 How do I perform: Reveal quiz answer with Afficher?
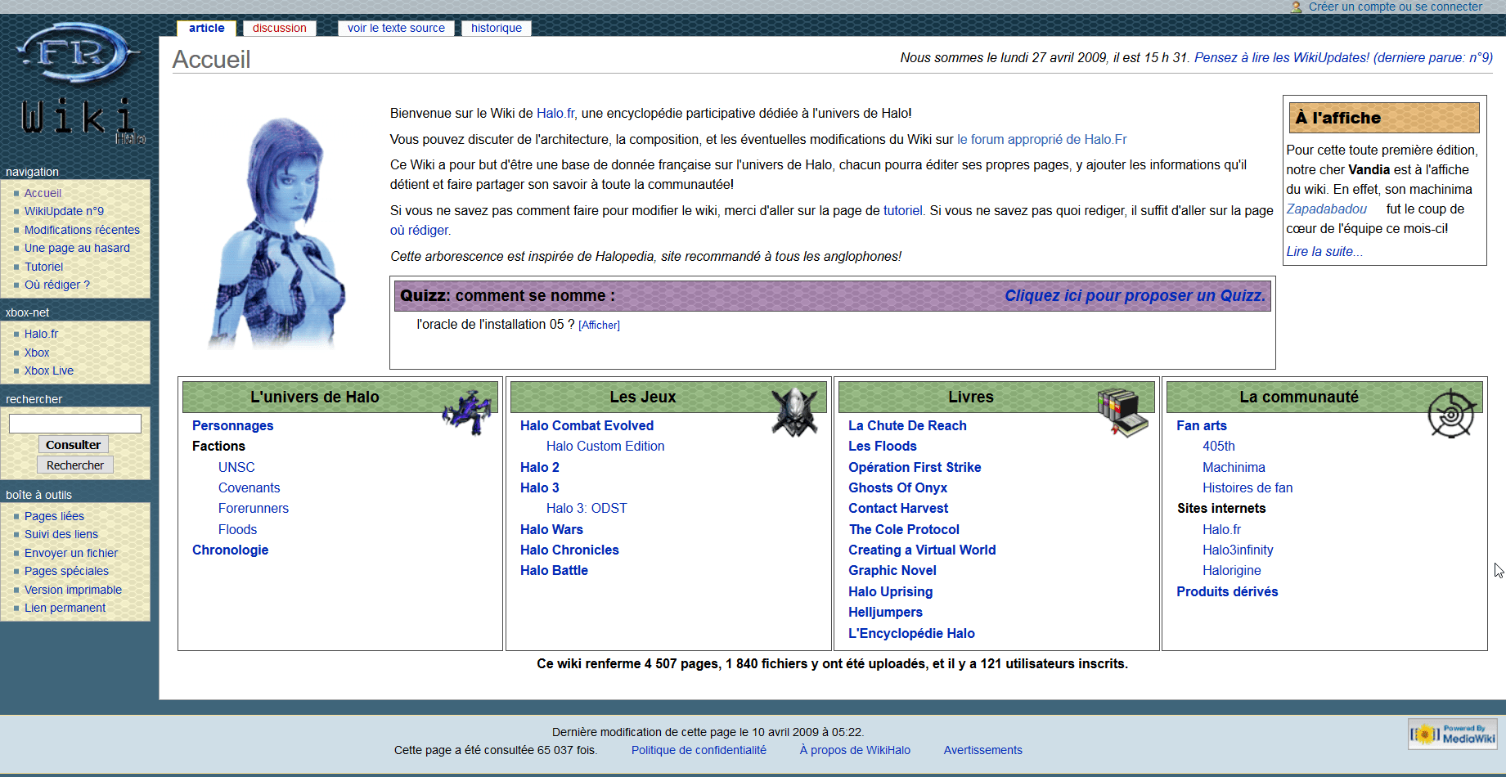pos(600,326)
